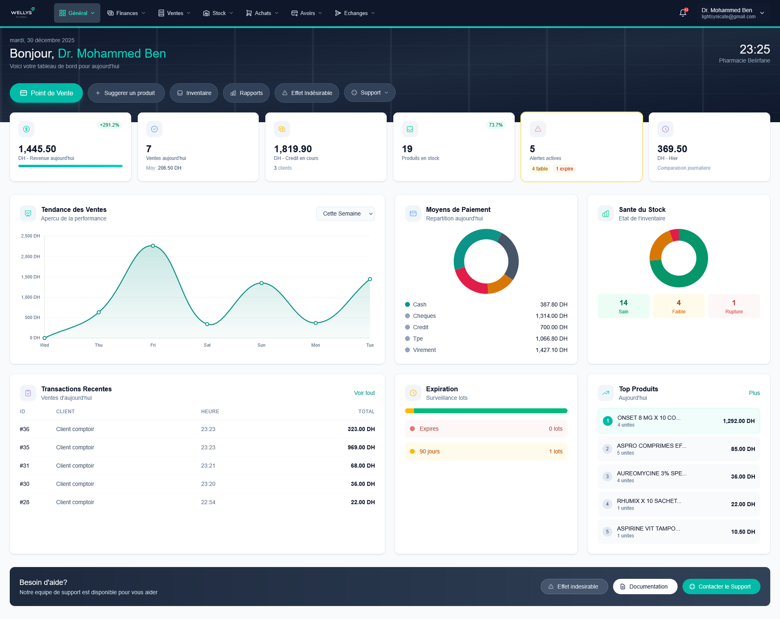Expand the Support dropdown button

[x=370, y=93]
